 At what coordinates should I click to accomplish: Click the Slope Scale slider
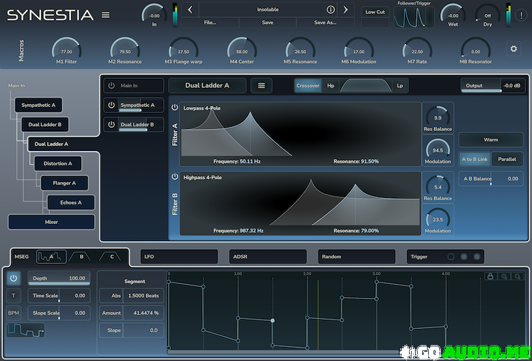tap(59, 313)
